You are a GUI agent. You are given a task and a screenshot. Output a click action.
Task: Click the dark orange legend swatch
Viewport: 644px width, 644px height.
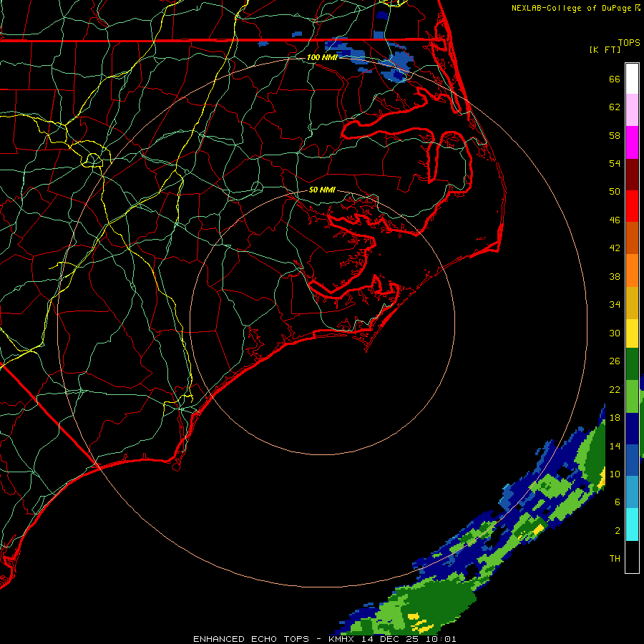(x=632, y=238)
